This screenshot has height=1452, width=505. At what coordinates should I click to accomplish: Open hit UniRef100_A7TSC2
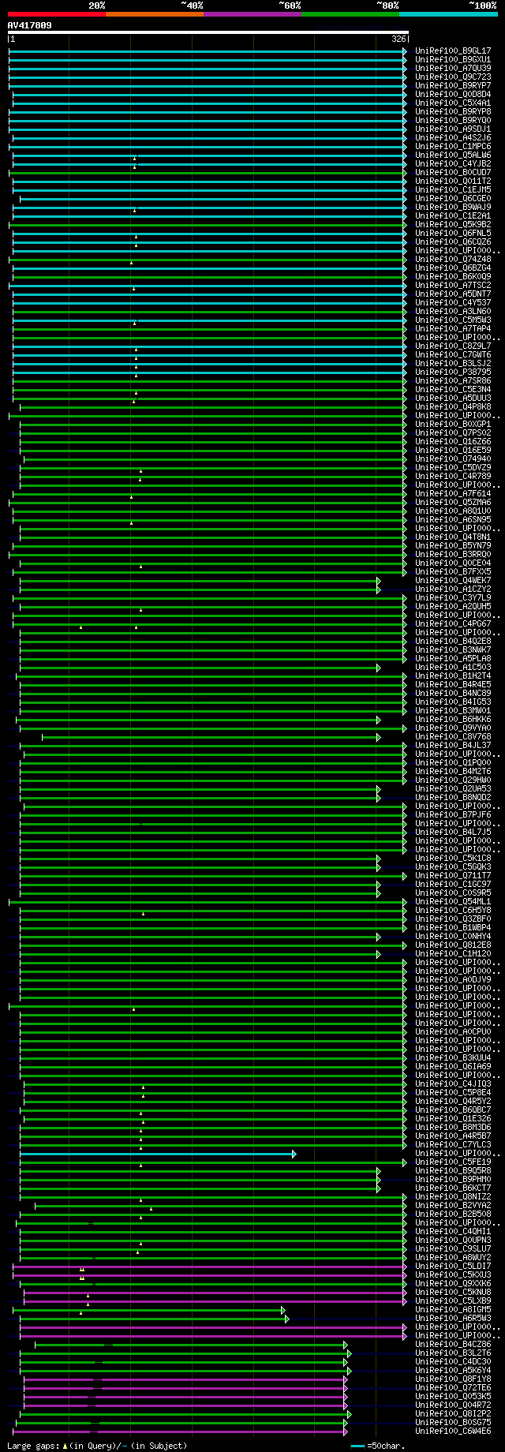(x=453, y=285)
